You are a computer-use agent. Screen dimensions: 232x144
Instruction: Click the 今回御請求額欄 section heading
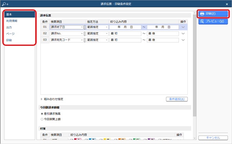[50, 108]
